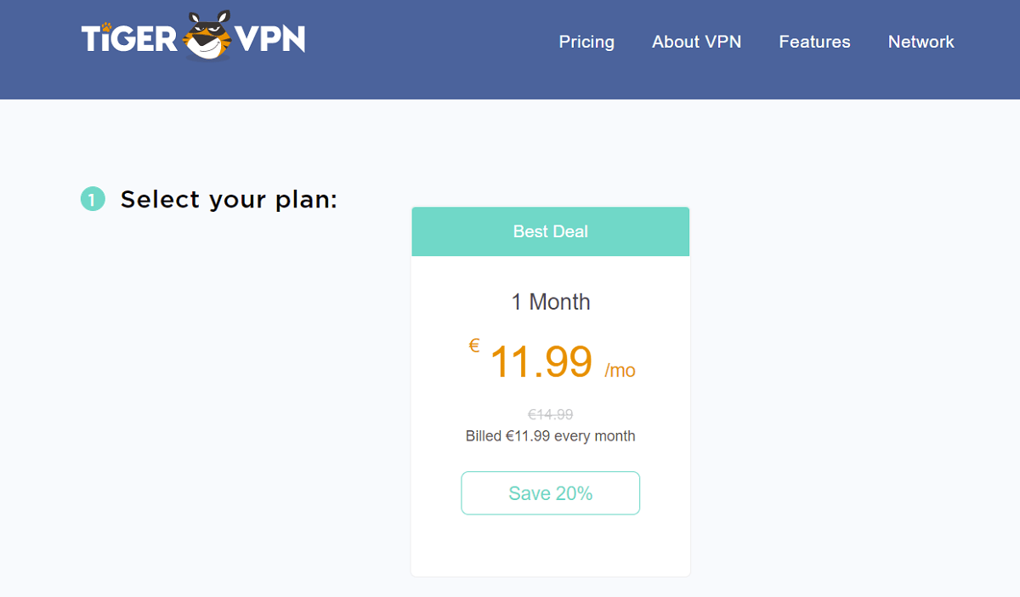
Task: Open the Pricing menu item
Action: tap(586, 42)
